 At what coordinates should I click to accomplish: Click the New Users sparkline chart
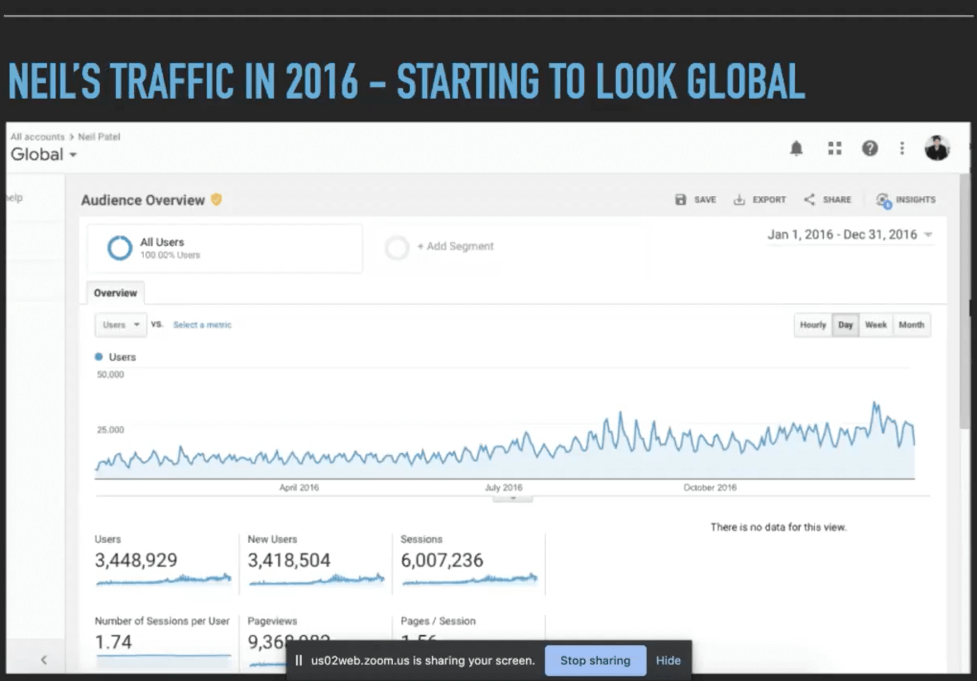317,579
